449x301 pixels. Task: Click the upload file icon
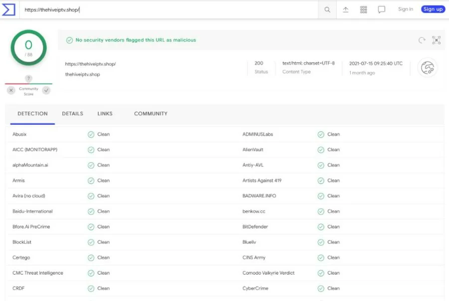346,10
